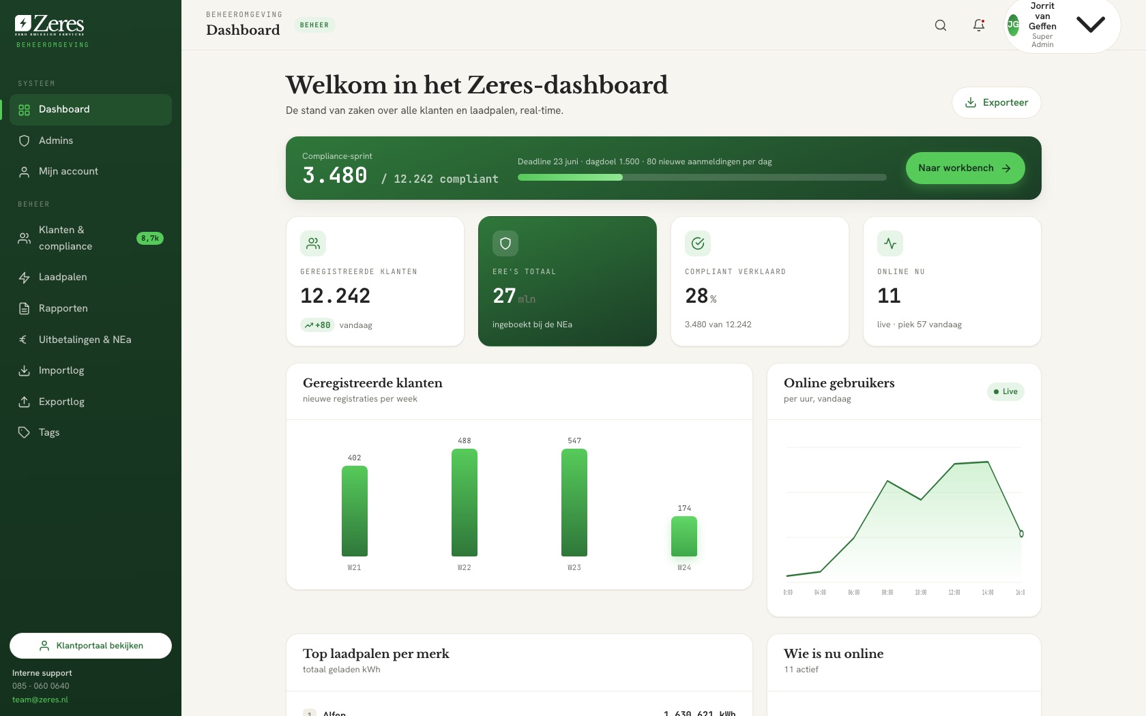Image resolution: width=1146 pixels, height=716 pixels.
Task: Expand the Jorrit van Geffen user menu
Action: tap(1091, 25)
